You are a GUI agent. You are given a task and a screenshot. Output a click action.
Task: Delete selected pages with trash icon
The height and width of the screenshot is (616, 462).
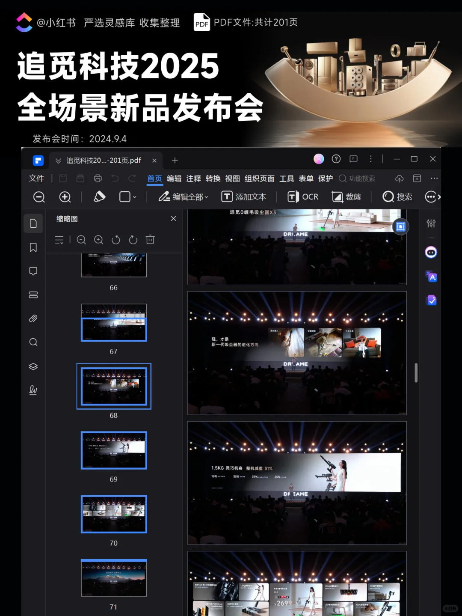tap(150, 240)
